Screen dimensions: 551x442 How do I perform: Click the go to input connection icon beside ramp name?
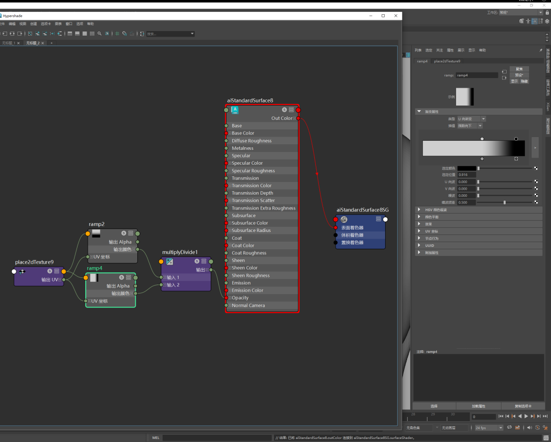[x=504, y=71]
